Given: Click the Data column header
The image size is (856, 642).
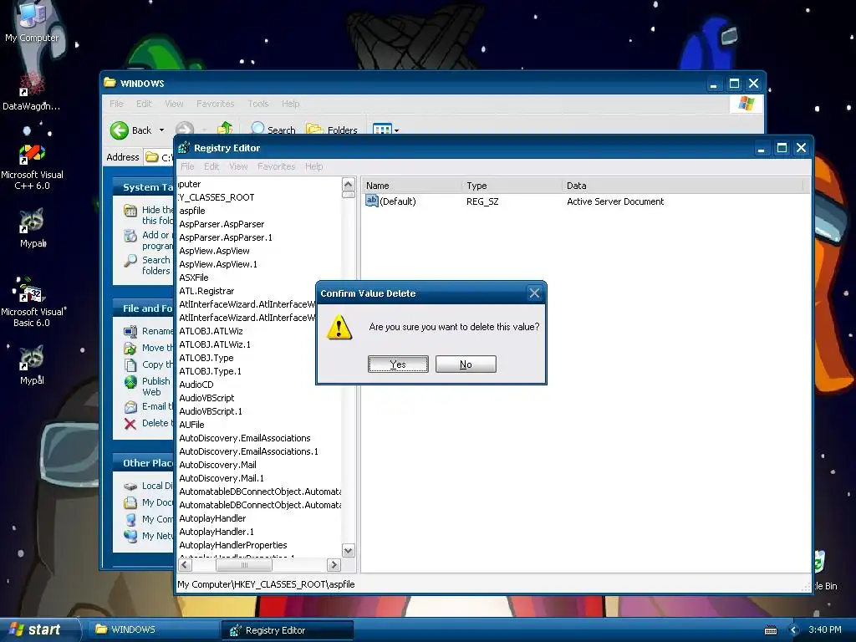Looking at the screenshot, I should click(x=682, y=186).
